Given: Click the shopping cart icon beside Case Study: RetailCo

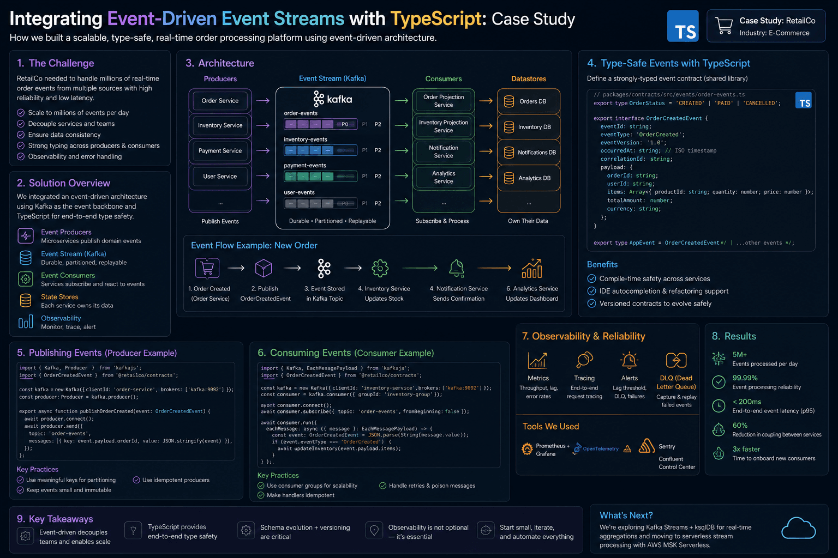Looking at the screenshot, I should [x=723, y=26].
